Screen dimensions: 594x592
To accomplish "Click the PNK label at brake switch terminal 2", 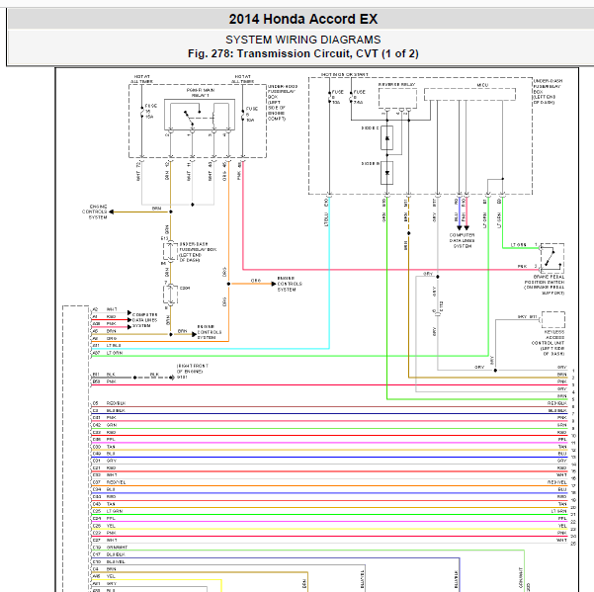I will 522,266.
